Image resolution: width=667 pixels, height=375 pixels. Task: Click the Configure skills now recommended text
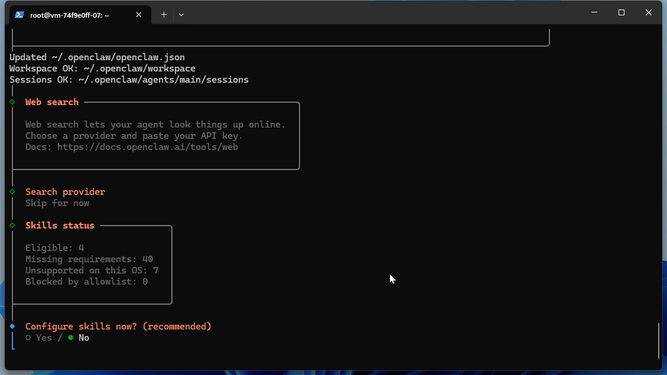point(118,326)
